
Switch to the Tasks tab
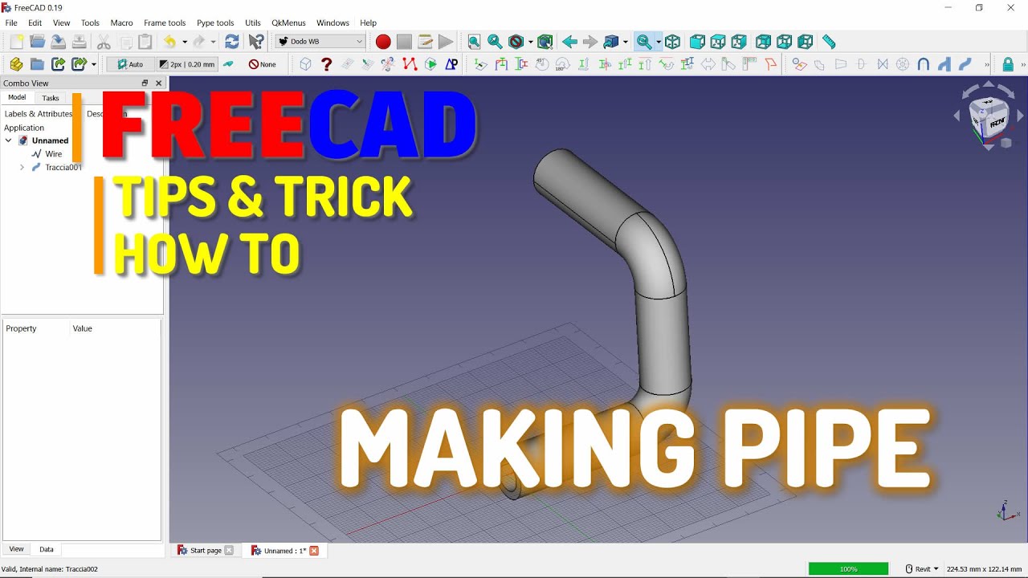coord(51,98)
